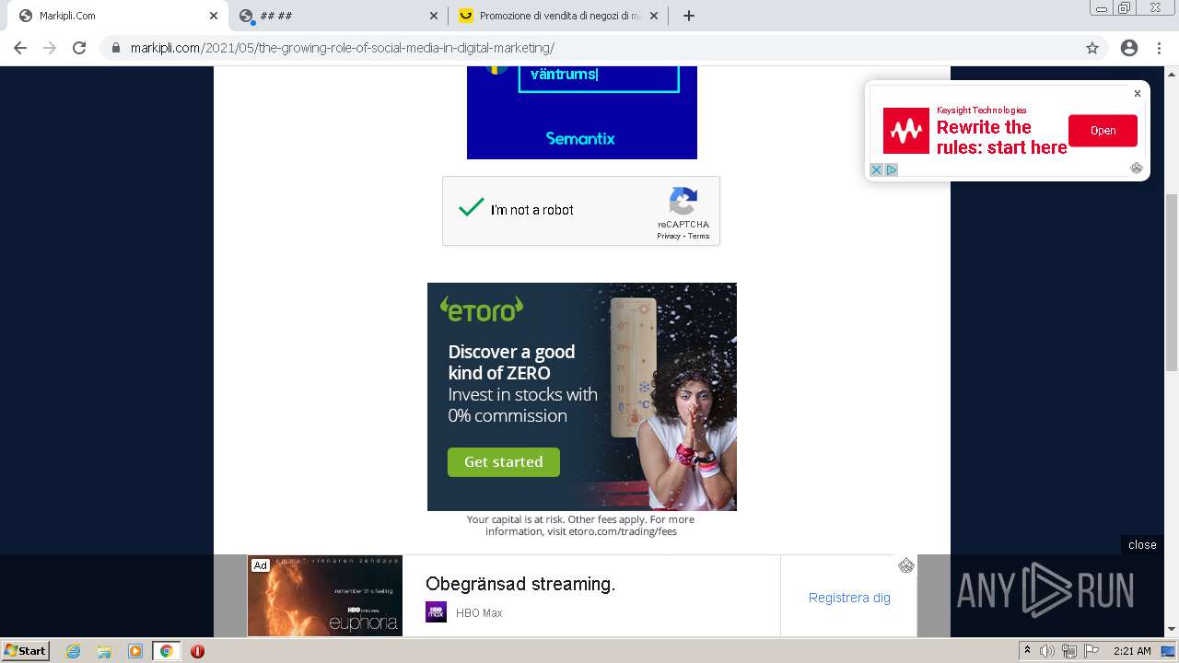Launch Internet Explorer from the taskbar
The image size is (1179, 663).
pyautogui.click(x=73, y=651)
